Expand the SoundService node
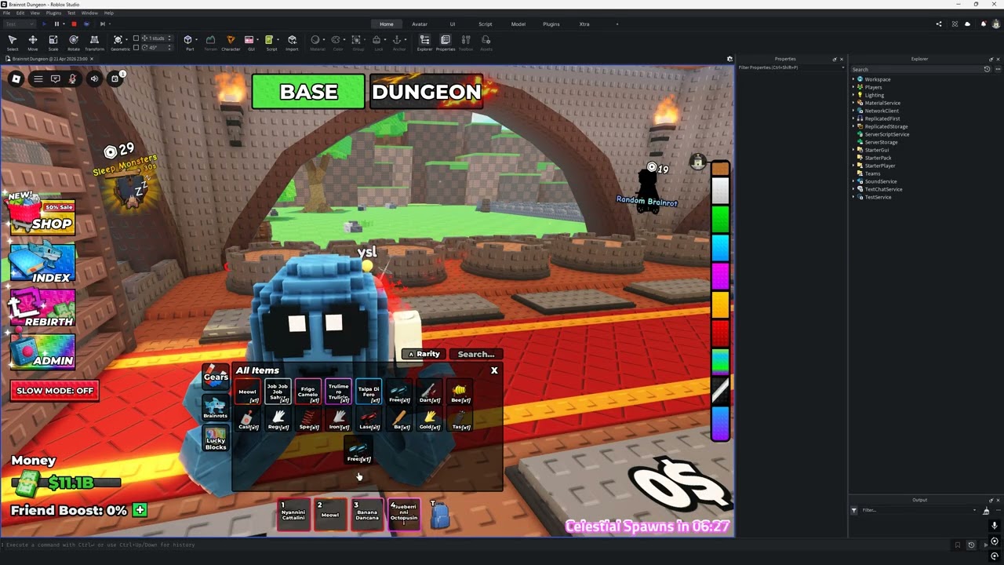This screenshot has width=1004, height=565. (x=853, y=181)
